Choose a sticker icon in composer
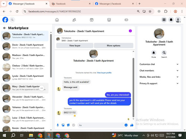The image size is (186, 139). point(68,125)
